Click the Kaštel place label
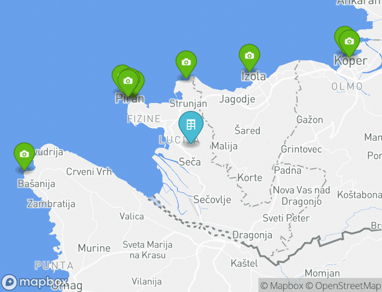This screenshot has height=292, width=382. tap(244, 263)
